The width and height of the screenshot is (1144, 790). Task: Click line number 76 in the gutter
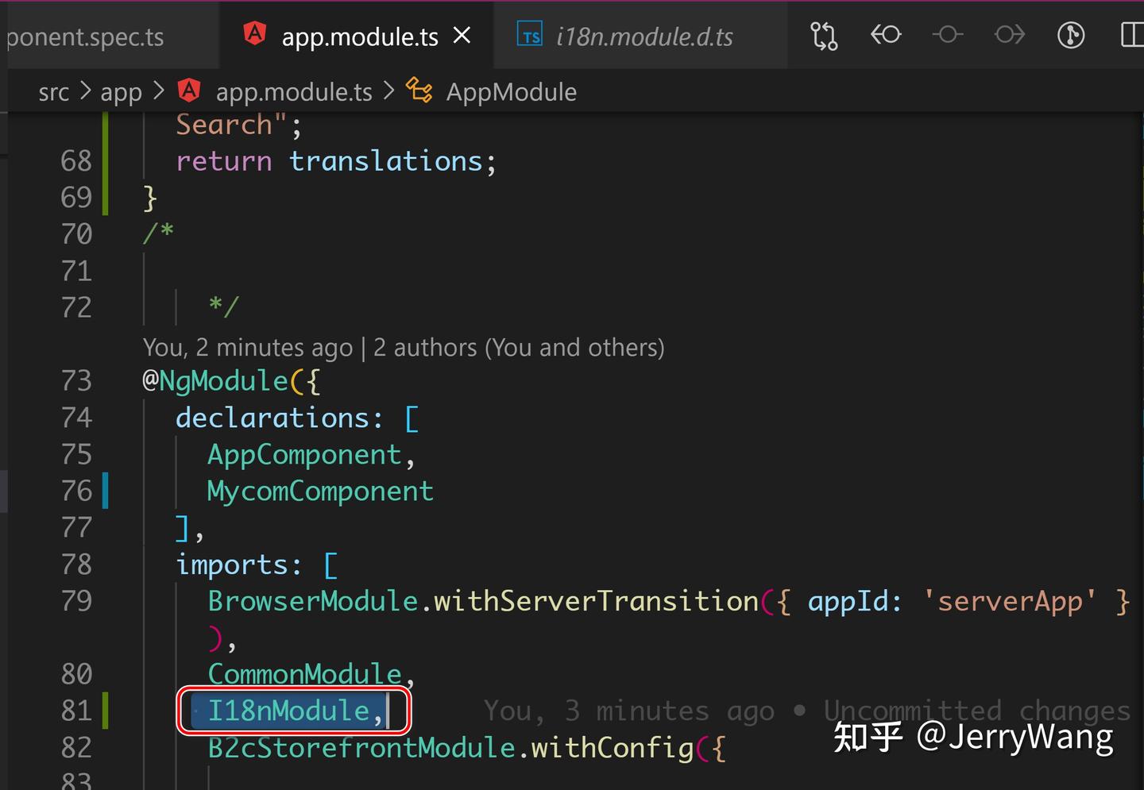tap(76, 491)
